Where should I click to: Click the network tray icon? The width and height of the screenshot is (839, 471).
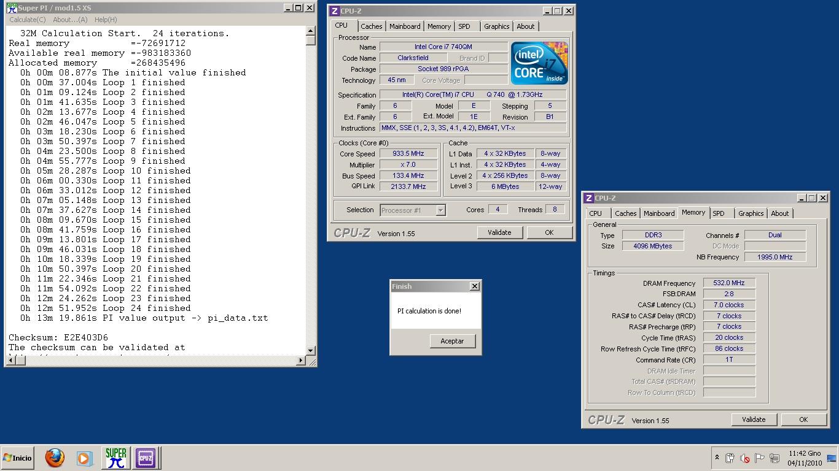[x=775, y=458]
